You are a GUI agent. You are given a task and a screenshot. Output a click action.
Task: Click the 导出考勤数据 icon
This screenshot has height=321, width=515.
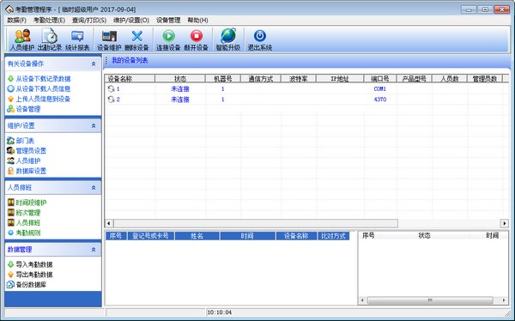tap(10, 275)
